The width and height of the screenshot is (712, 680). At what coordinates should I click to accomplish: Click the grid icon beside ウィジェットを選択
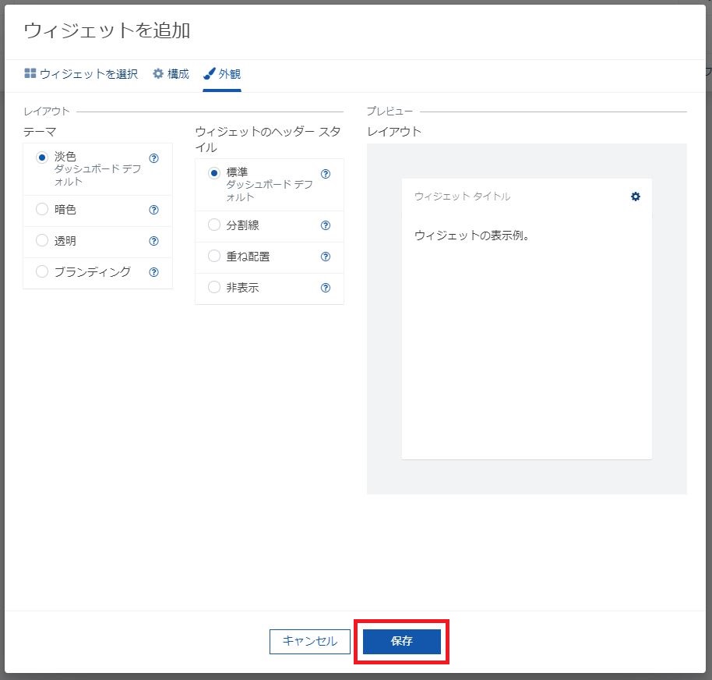pos(30,73)
